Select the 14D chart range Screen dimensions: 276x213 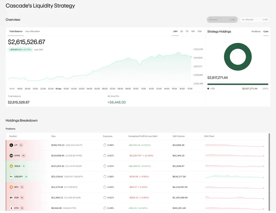click(x=193, y=32)
